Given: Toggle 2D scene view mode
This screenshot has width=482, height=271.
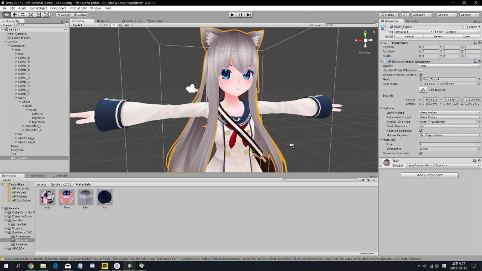Looking at the screenshot, I should tap(106, 25).
